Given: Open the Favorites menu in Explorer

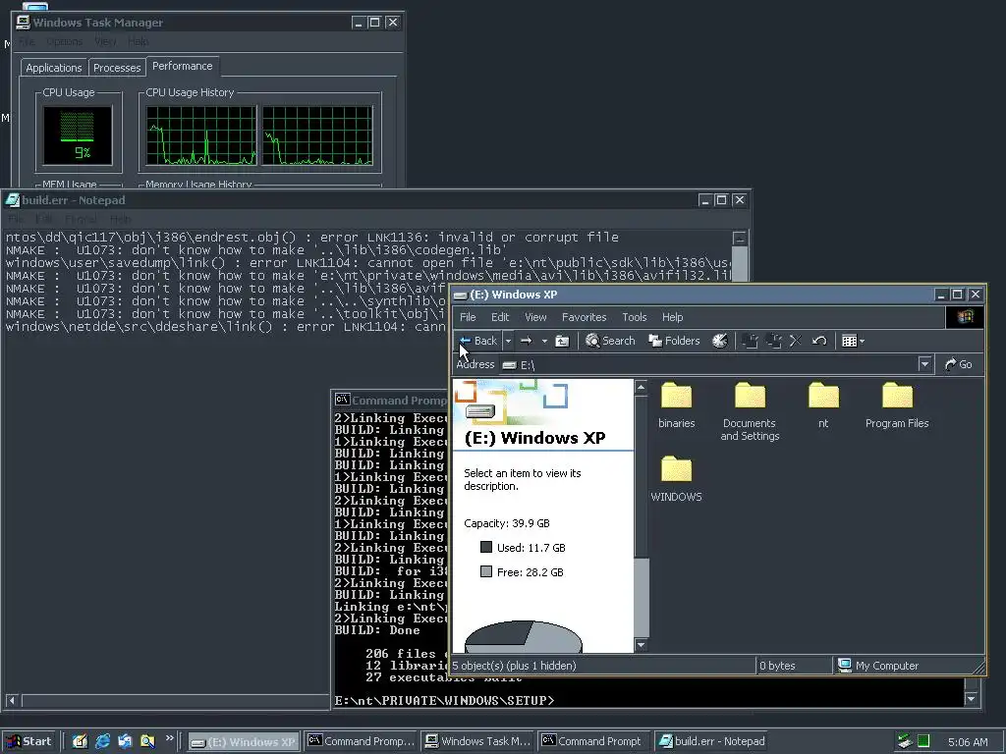Looking at the screenshot, I should coord(584,317).
